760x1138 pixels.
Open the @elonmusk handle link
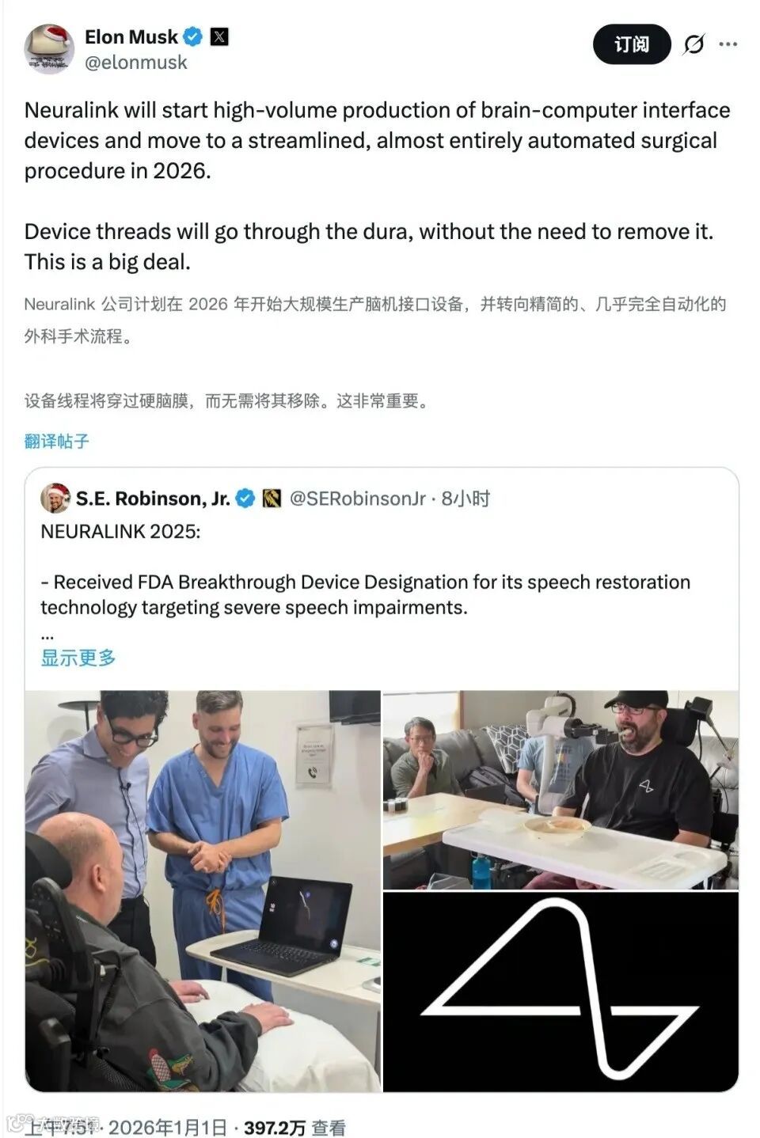tap(136, 63)
